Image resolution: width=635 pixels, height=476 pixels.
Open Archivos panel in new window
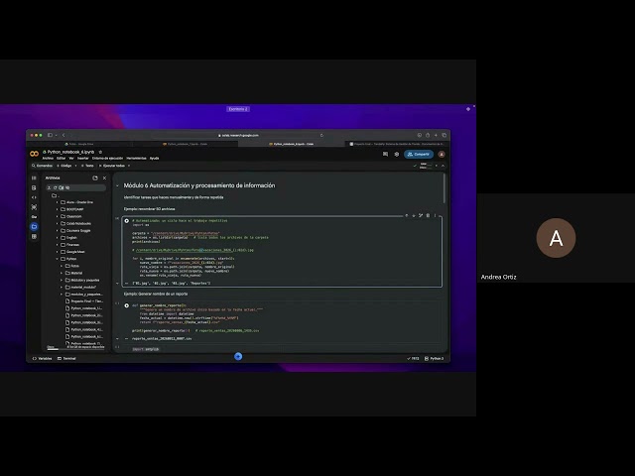pos(95,178)
